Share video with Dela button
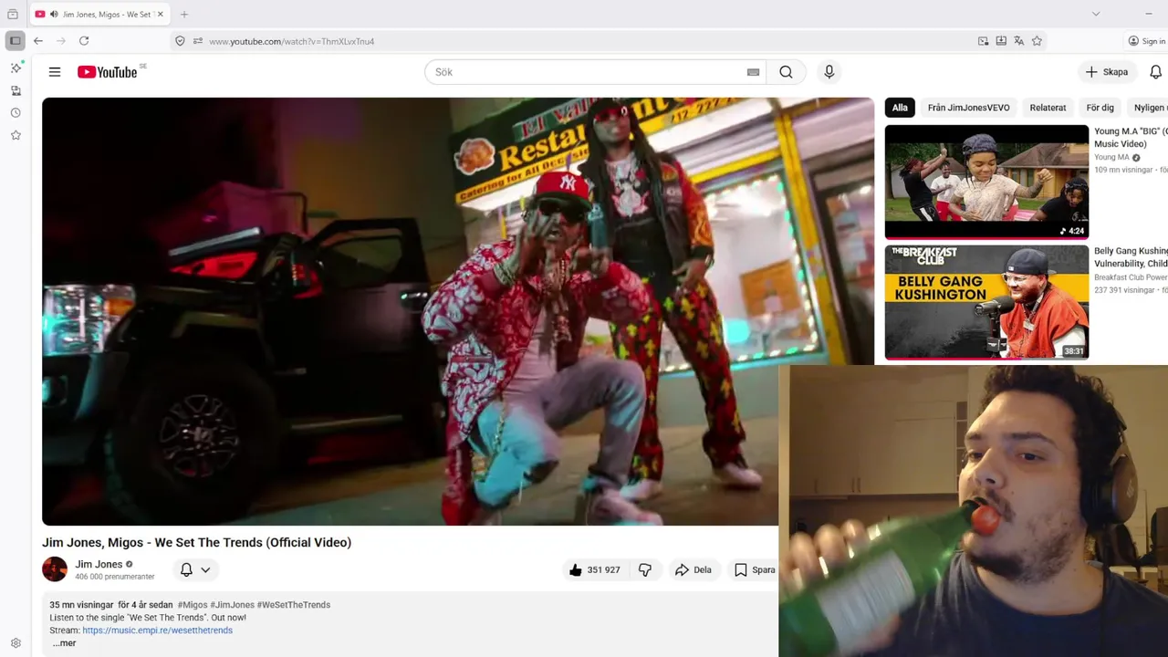 [693, 569]
